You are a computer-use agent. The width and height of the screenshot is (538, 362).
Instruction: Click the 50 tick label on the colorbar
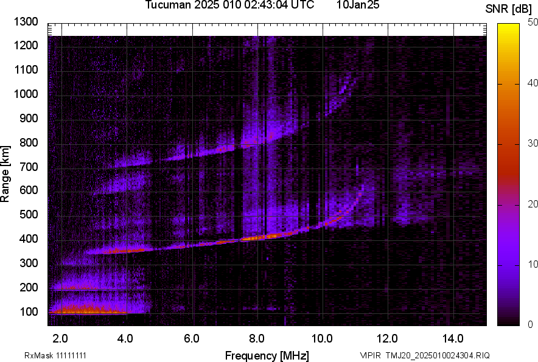533,22
